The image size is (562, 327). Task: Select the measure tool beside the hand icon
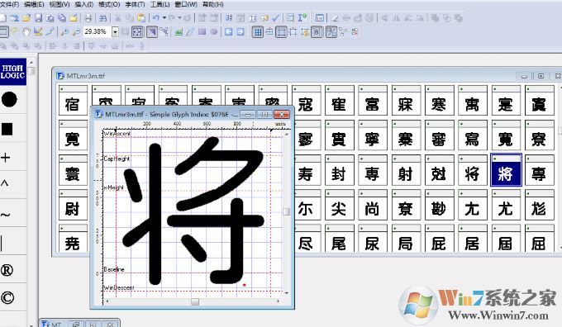pyautogui.click(x=38, y=32)
